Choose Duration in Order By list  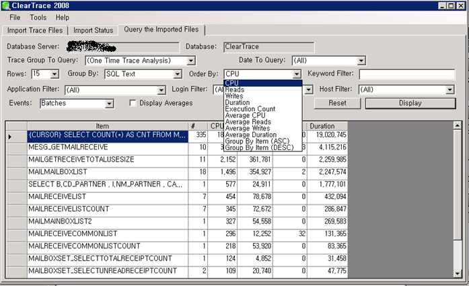pyautogui.click(x=263, y=102)
